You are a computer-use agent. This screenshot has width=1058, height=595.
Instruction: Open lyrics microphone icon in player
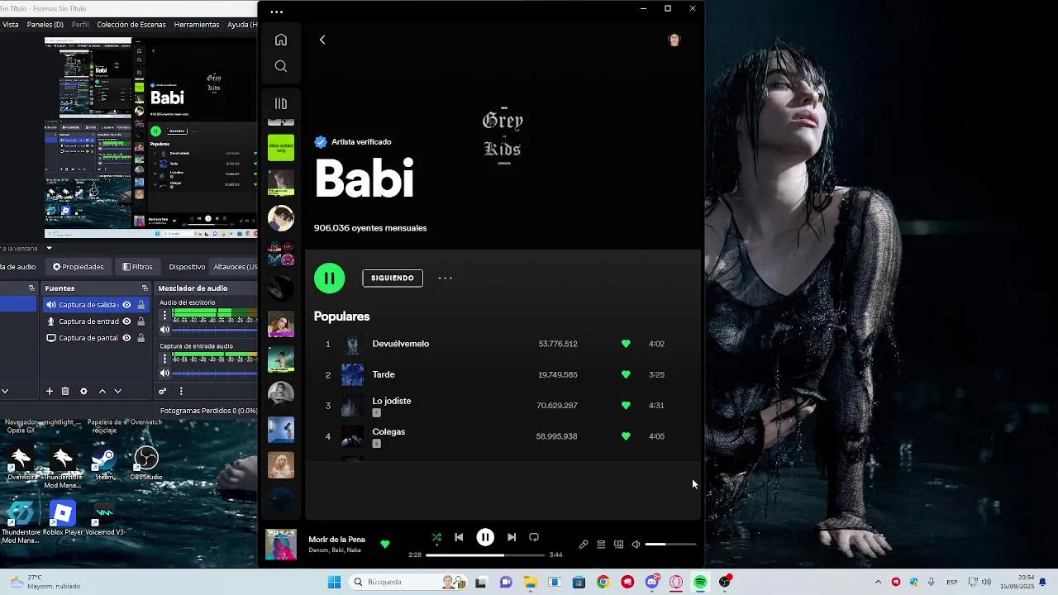click(x=584, y=544)
